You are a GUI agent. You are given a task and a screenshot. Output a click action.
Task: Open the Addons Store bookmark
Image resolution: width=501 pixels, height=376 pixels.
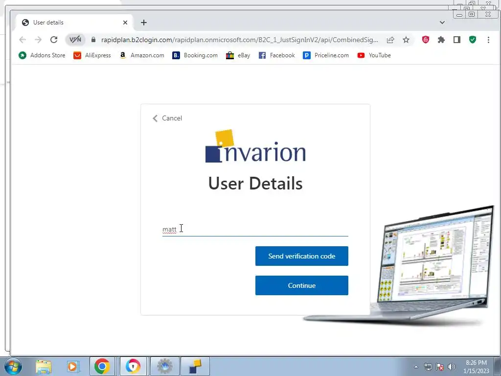[x=42, y=55]
